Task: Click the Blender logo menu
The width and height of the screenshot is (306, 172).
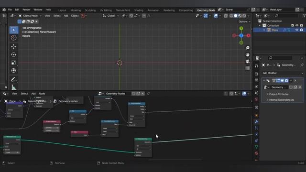Action: coord(4,10)
